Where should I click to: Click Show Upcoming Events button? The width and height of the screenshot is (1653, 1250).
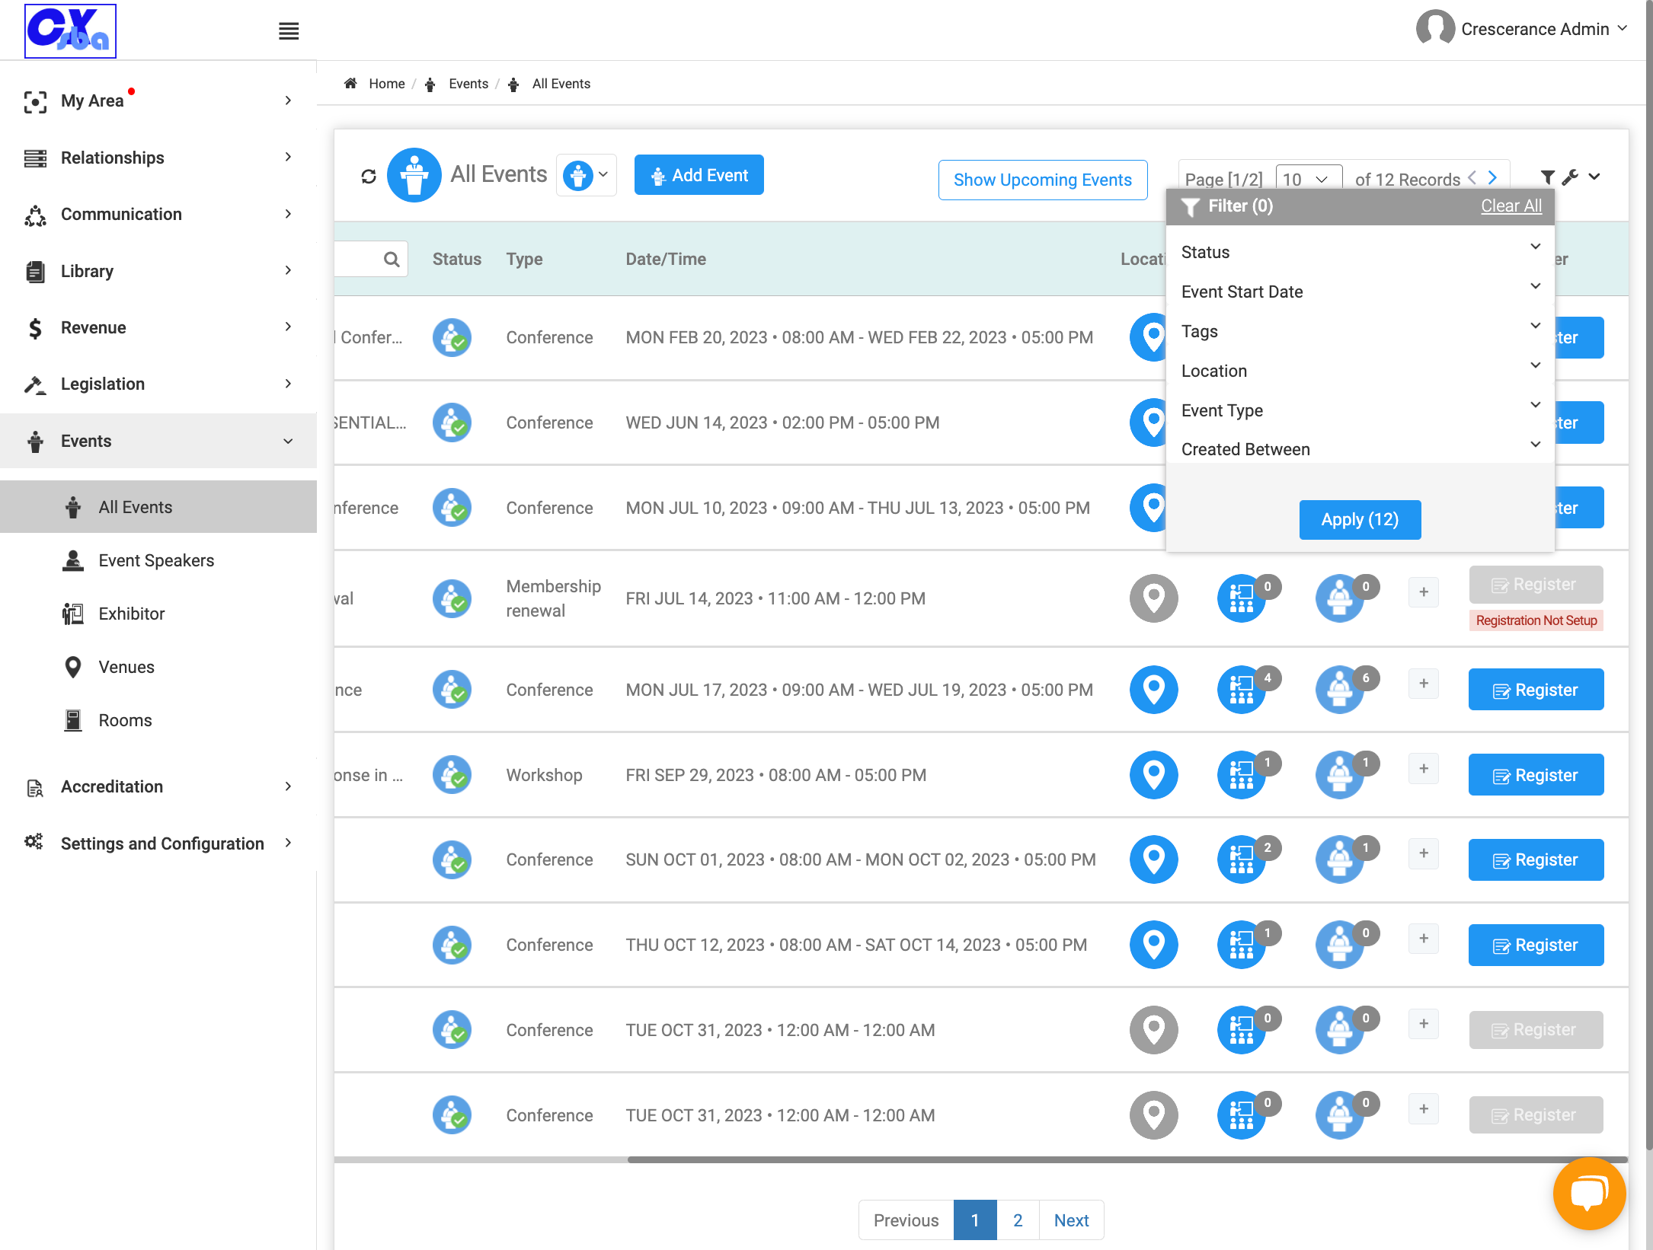click(x=1043, y=180)
